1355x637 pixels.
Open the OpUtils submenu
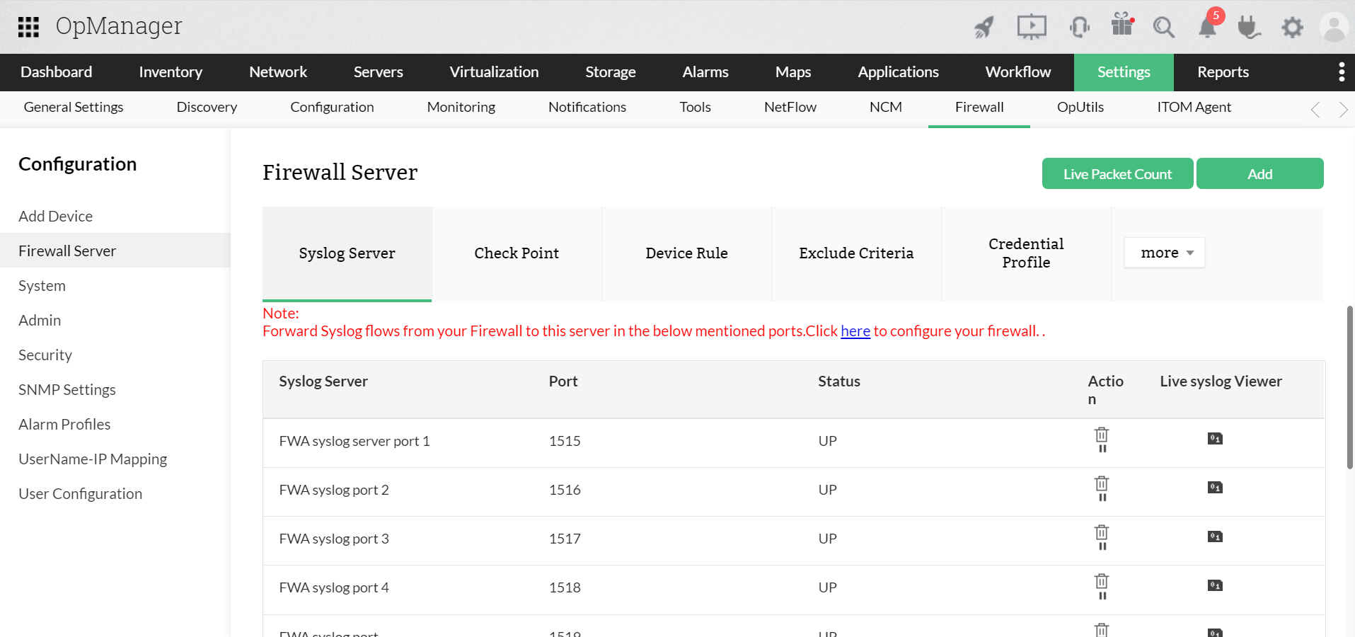pos(1080,108)
